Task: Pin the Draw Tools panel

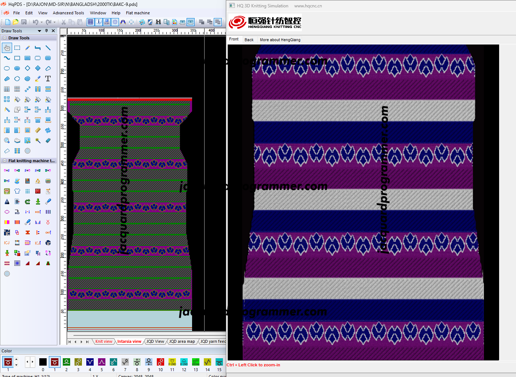Action: (46, 31)
